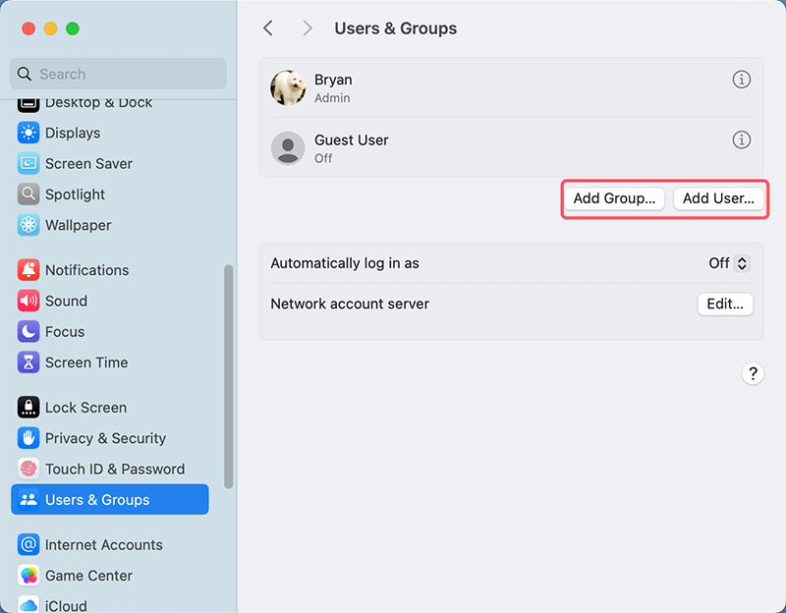Show info for Guest User
Screen dimensions: 786x613
pyautogui.click(x=742, y=139)
